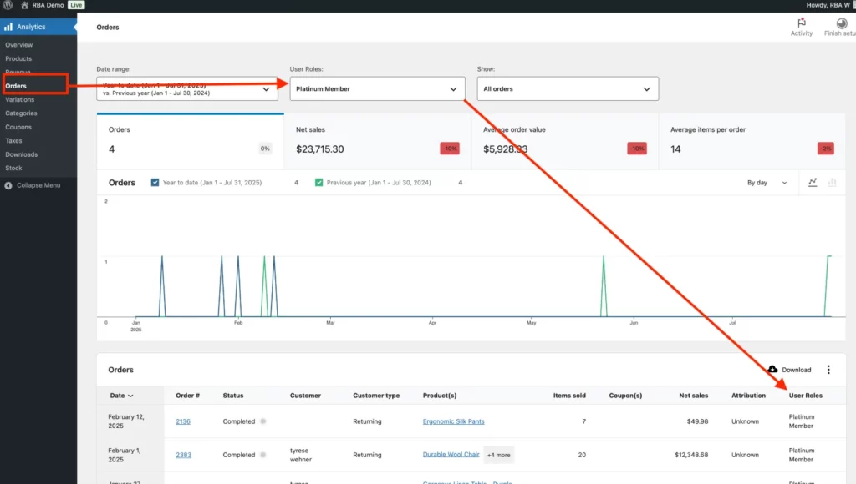Toggle the Year to date legend checkbox

tap(155, 183)
